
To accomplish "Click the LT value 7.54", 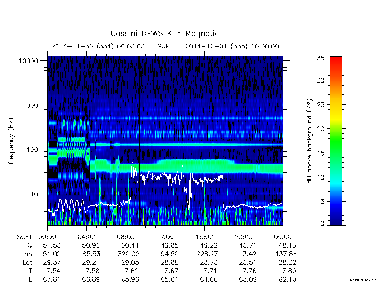I will pyautogui.click(x=54, y=271).
